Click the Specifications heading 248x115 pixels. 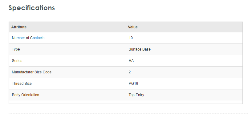(32, 8)
